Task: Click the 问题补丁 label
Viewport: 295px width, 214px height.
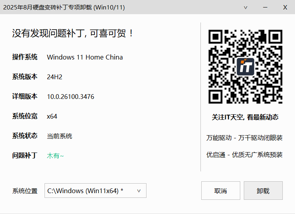Action: pyautogui.click(x=25, y=155)
